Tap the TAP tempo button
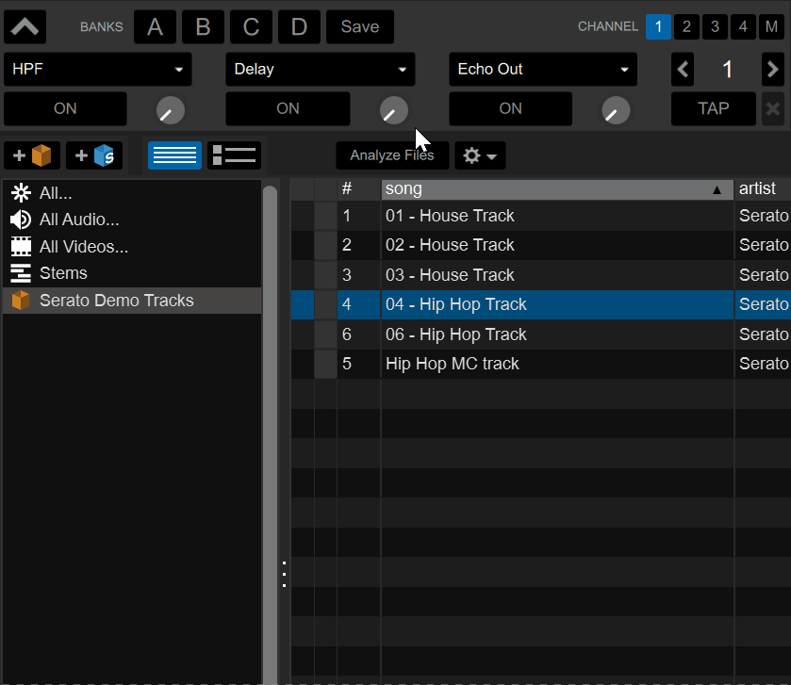This screenshot has width=791, height=685. tap(713, 108)
